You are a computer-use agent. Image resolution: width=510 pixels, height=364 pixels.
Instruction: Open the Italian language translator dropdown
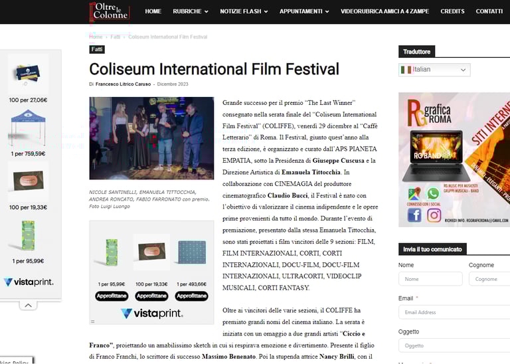434,70
